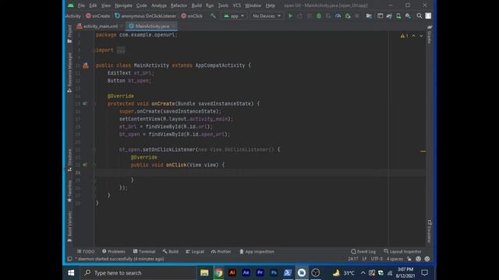This screenshot has height=280, width=499.
Task: Place cursor on empty line 24 in editor
Action: tap(260, 173)
